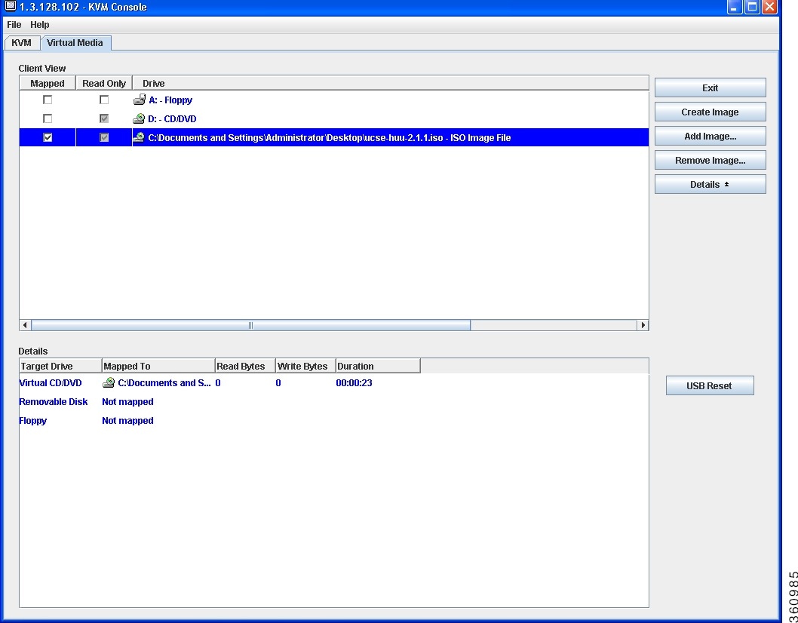Click the left arrow of horizontal scrollbar
Image resolution: width=798 pixels, height=623 pixels.
point(25,325)
